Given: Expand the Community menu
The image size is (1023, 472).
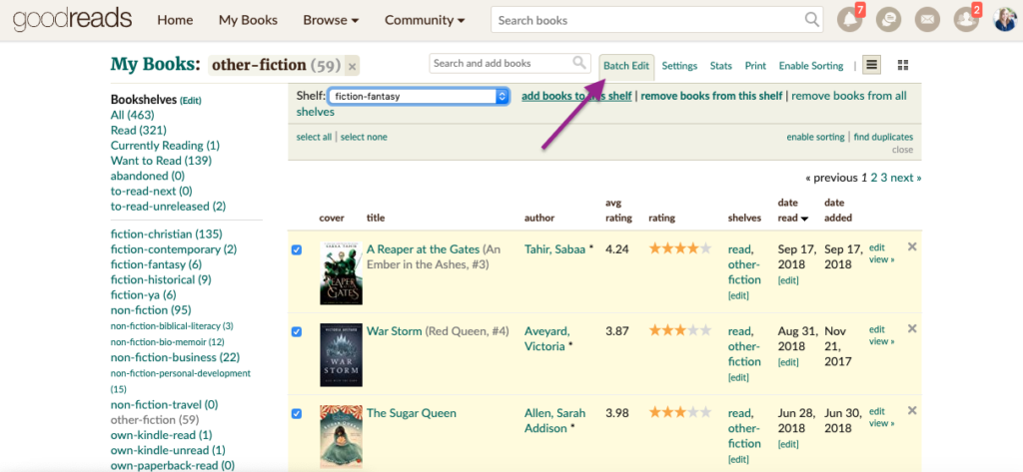Looking at the screenshot, I should tap(425, 20).
